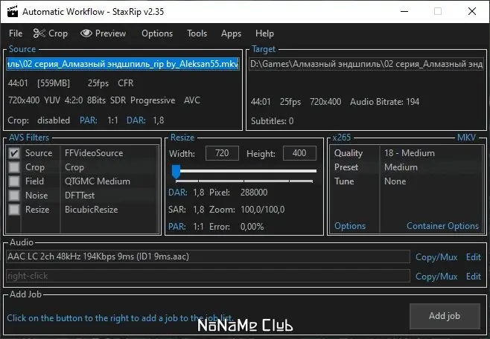The width and height of the screenshot is (490, 339).
Task: Select the FFVideoSource filter entry
Action: [94, 153]
